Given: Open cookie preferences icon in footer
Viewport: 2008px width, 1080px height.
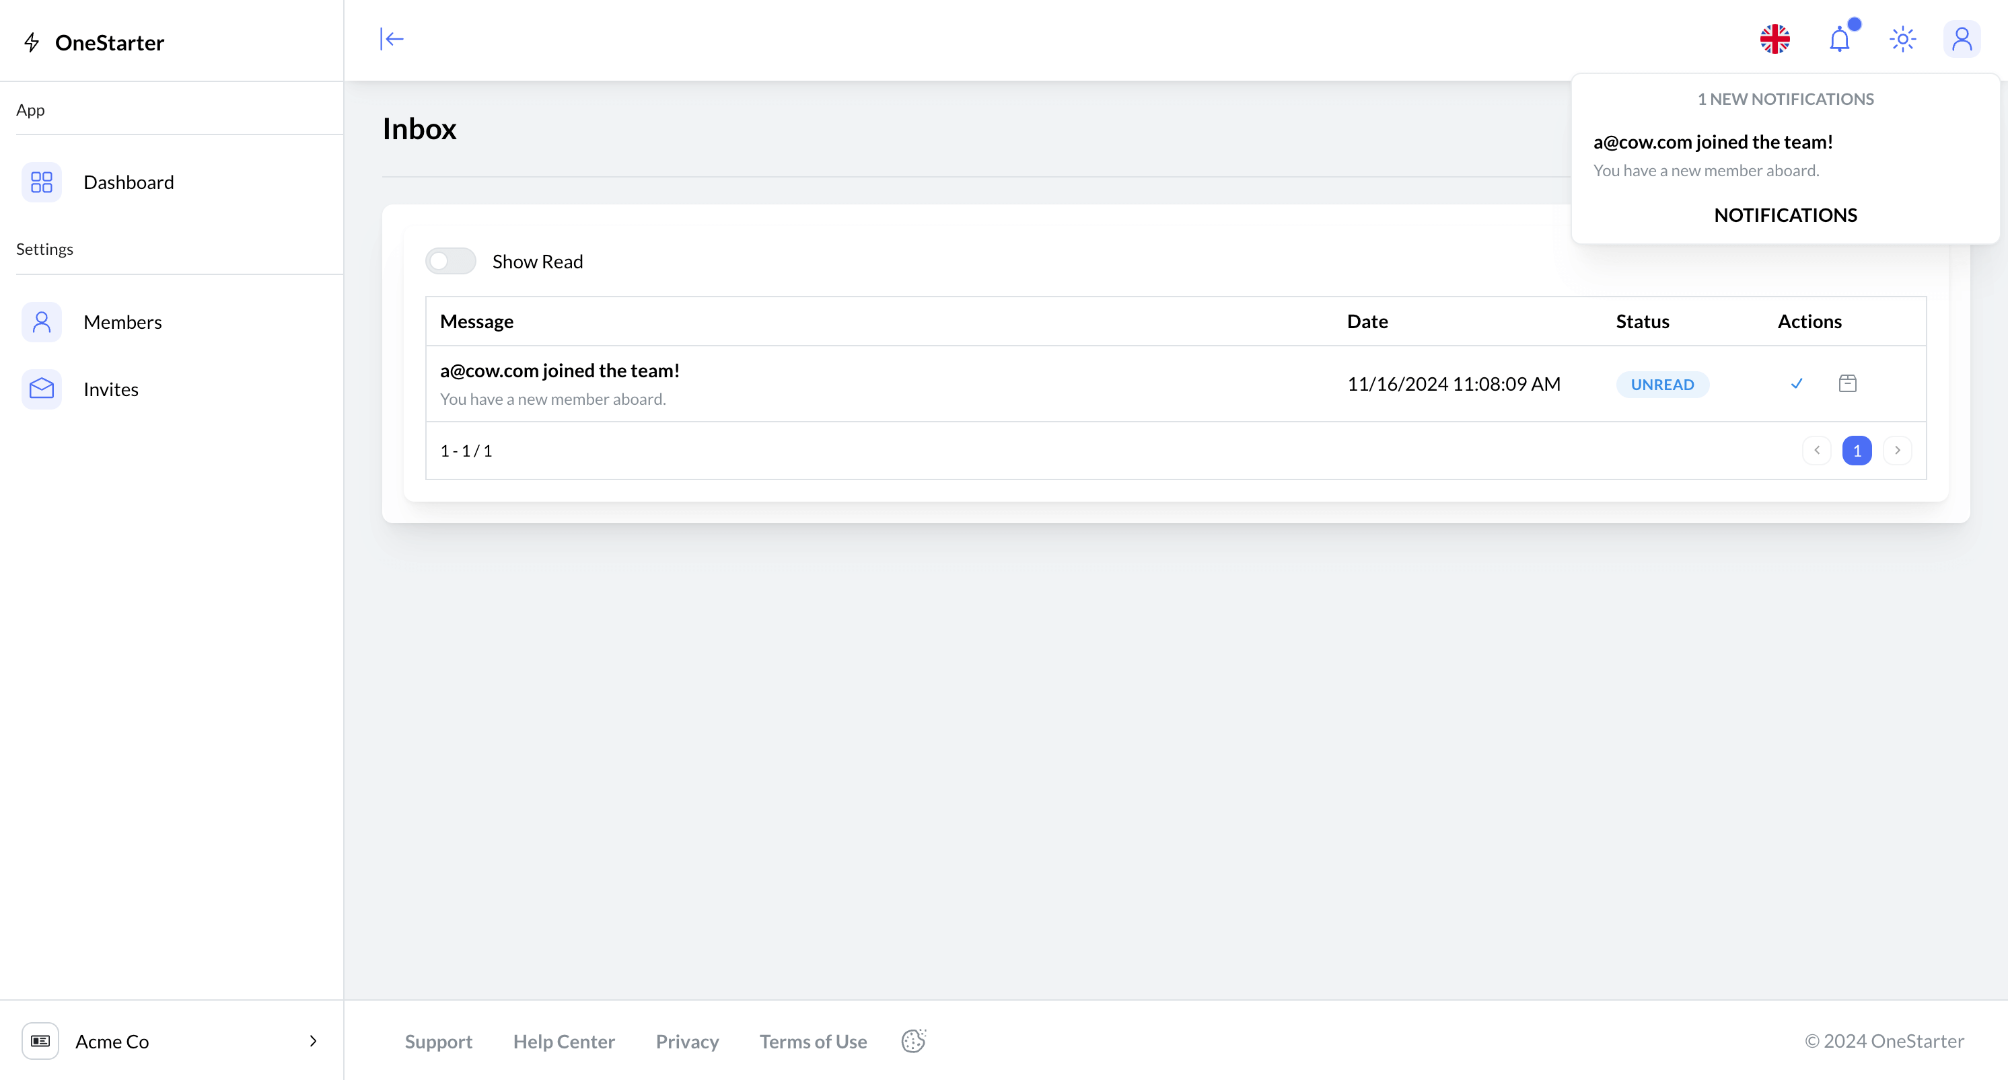Looking at the screenshot, I should [914, 1041].
